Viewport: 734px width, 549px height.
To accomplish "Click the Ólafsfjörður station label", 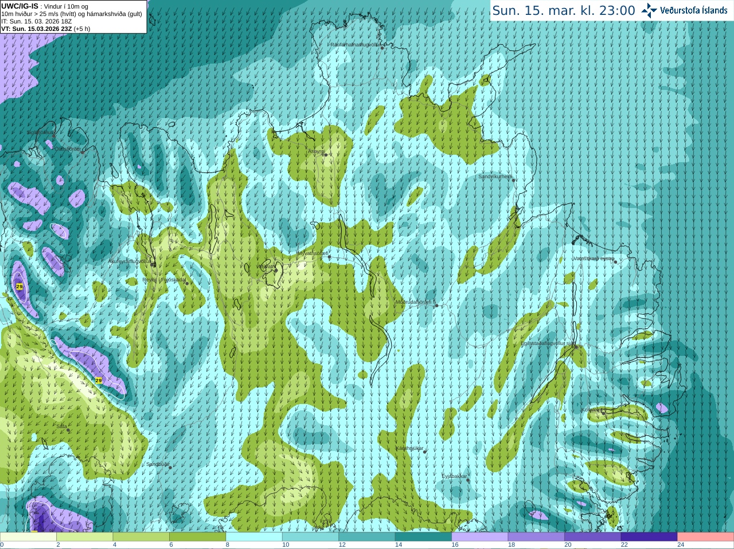I will coord(68,148).
